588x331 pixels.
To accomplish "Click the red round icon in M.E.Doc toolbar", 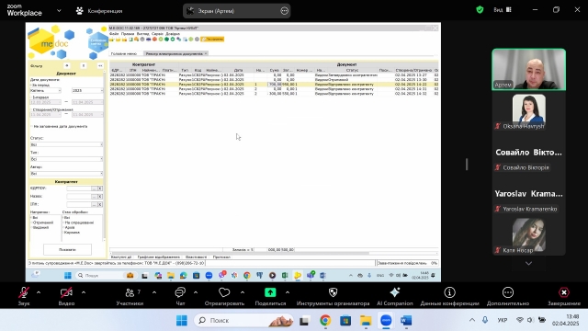I will click(154, 39).
